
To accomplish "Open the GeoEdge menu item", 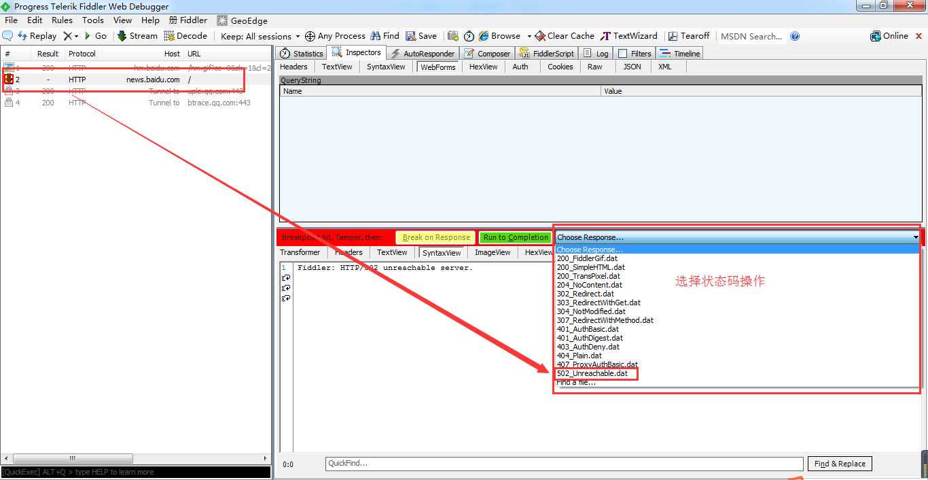I will pos(243,20).
